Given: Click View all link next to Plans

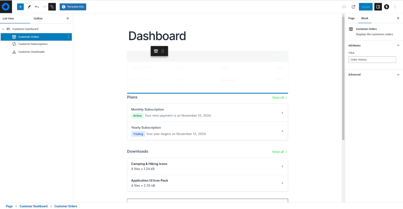Looking at the screenshot, I should point(279,98).
